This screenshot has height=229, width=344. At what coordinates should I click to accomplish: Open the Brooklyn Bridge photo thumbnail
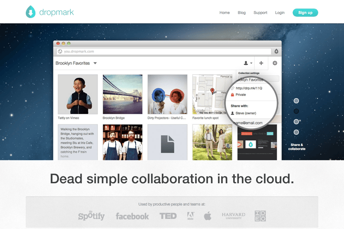tap(123, 94)
